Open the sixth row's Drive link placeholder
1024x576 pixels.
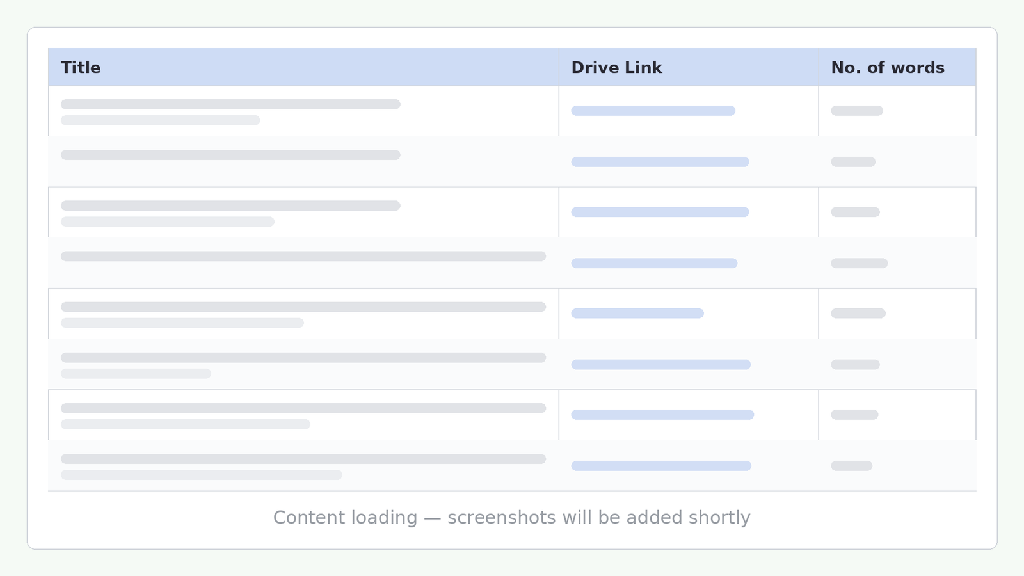point(660,365)
